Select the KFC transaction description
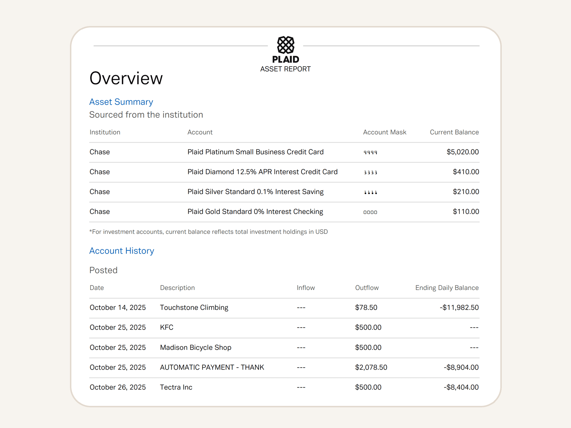 (167, 327)
